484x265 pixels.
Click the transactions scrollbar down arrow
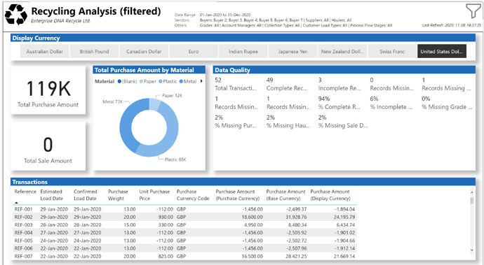coord(471,250)
